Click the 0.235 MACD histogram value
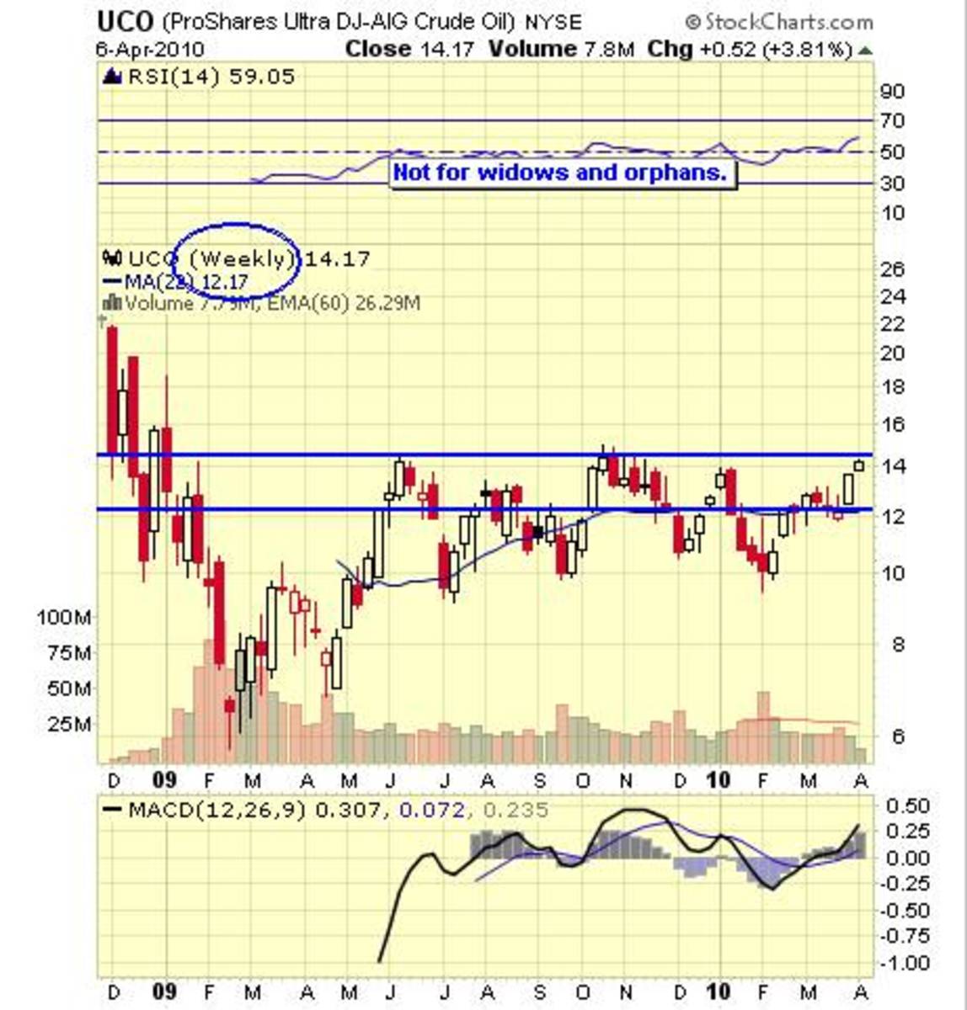Image resolution: width=967 pixels, height=1010 pixels. pyautogui.click(x=515, y=810)
